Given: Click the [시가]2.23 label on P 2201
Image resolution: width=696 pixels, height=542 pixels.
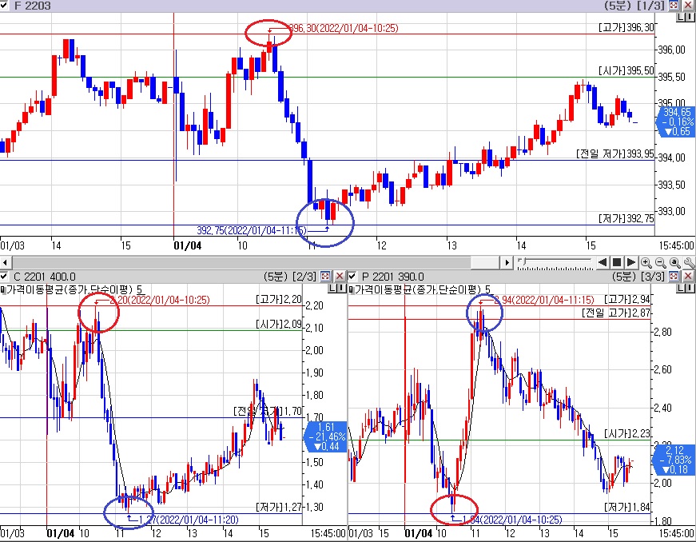Looking at the screenshot, I should point(627,434).
